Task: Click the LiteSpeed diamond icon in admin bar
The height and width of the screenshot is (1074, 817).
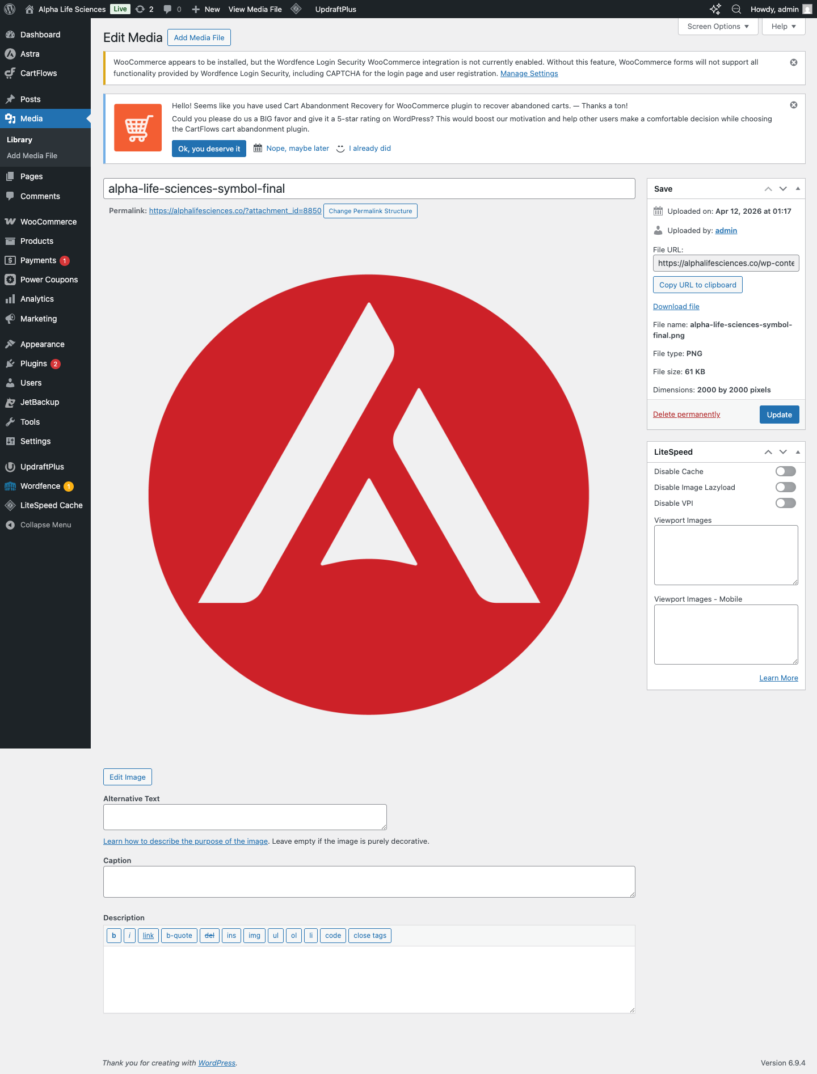Action: coord(296,9)
